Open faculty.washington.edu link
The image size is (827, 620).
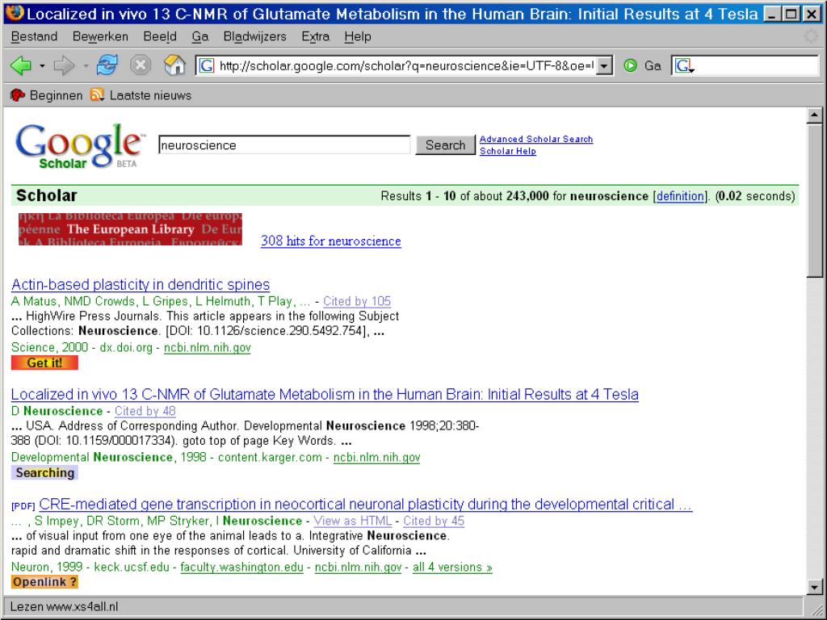tap(241, 568)
